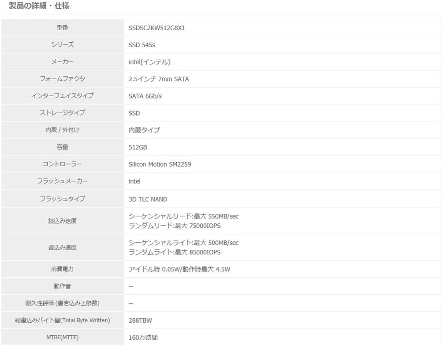Viewport: 442px width, 346px height.
Task: Click the value 内蔵タイプ
Action: point(144,130)
